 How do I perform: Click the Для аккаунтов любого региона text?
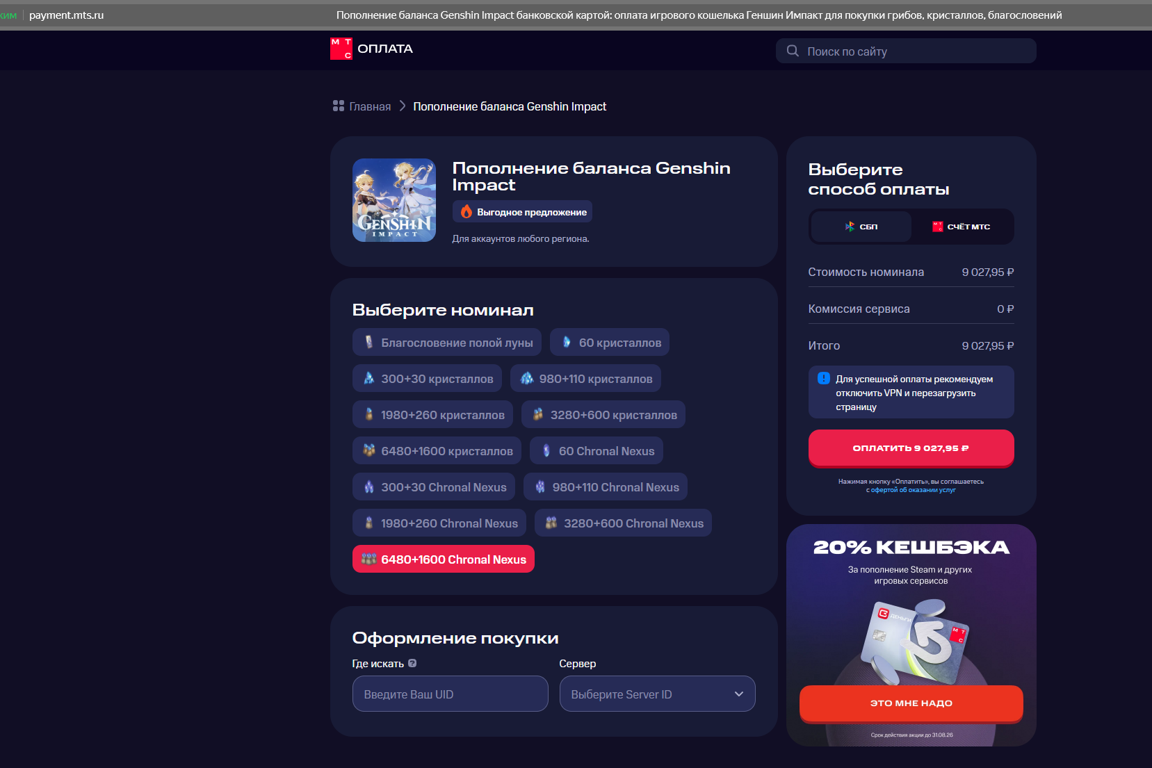(x=521, y=238)
